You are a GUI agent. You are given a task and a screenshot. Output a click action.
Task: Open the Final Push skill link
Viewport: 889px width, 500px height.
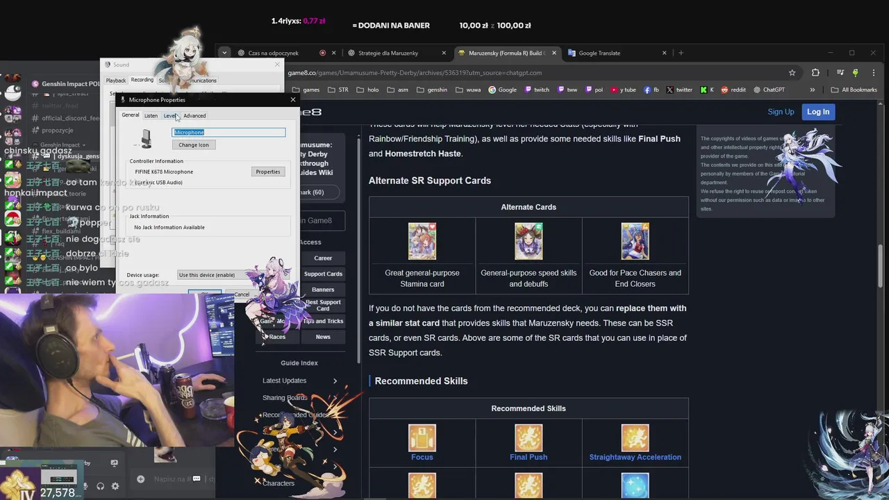529,457
